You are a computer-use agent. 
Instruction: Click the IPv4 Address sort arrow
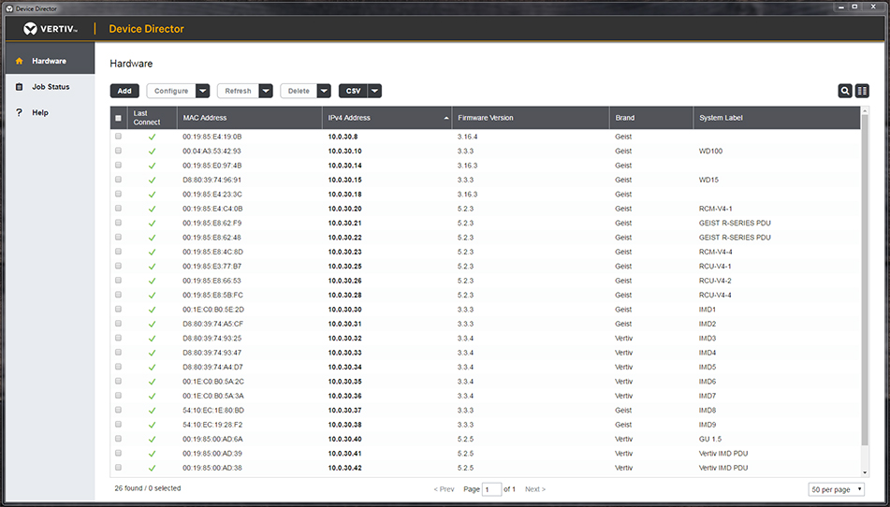point(445,118)
